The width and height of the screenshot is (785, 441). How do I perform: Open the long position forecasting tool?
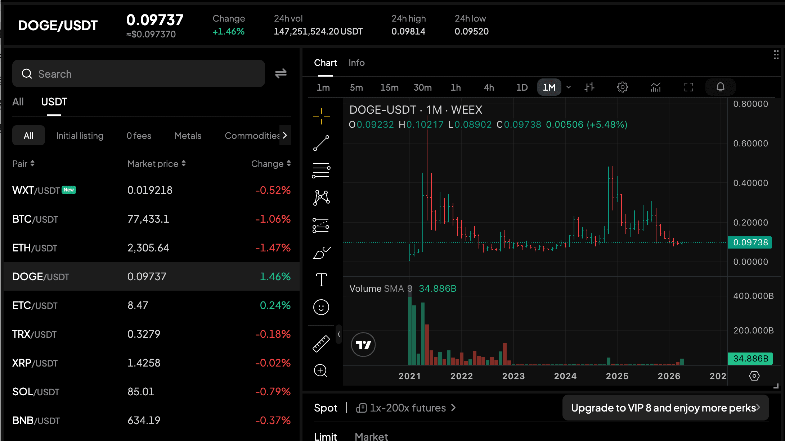pos(321,225)
